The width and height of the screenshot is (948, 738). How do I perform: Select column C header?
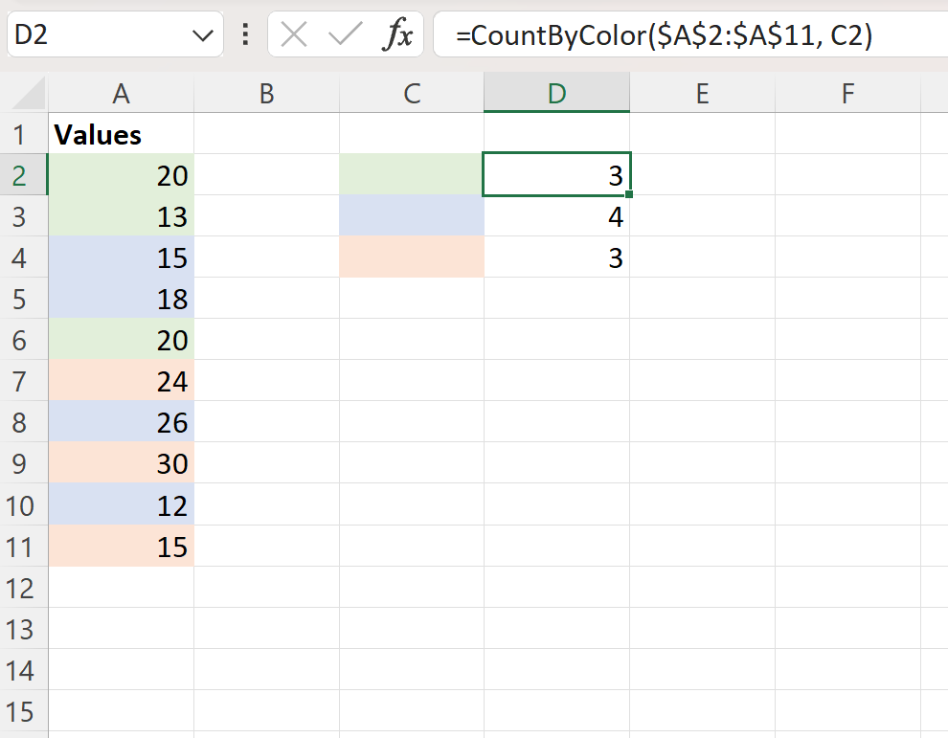click(412, 93)
